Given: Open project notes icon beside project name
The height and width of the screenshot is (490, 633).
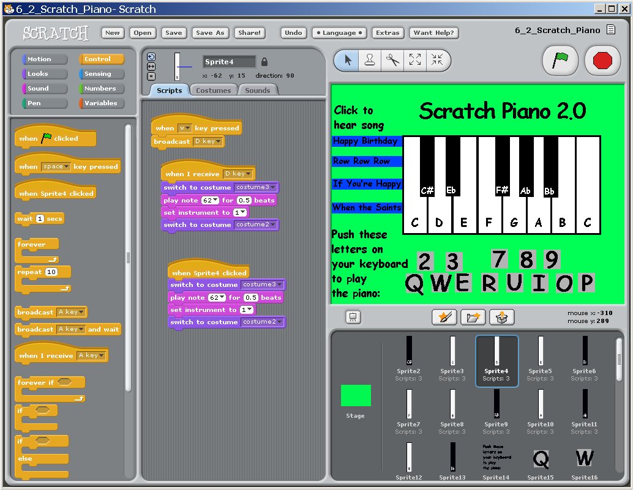Looking at the screenshot, I should 611,30.
